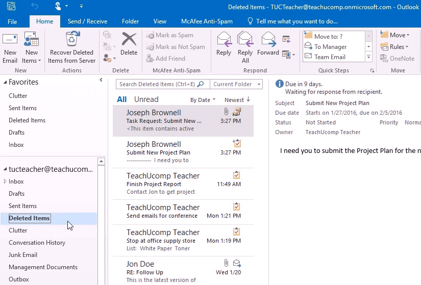Switch to the Folder tab
This screenshot has width=421, height=285.
130,21
